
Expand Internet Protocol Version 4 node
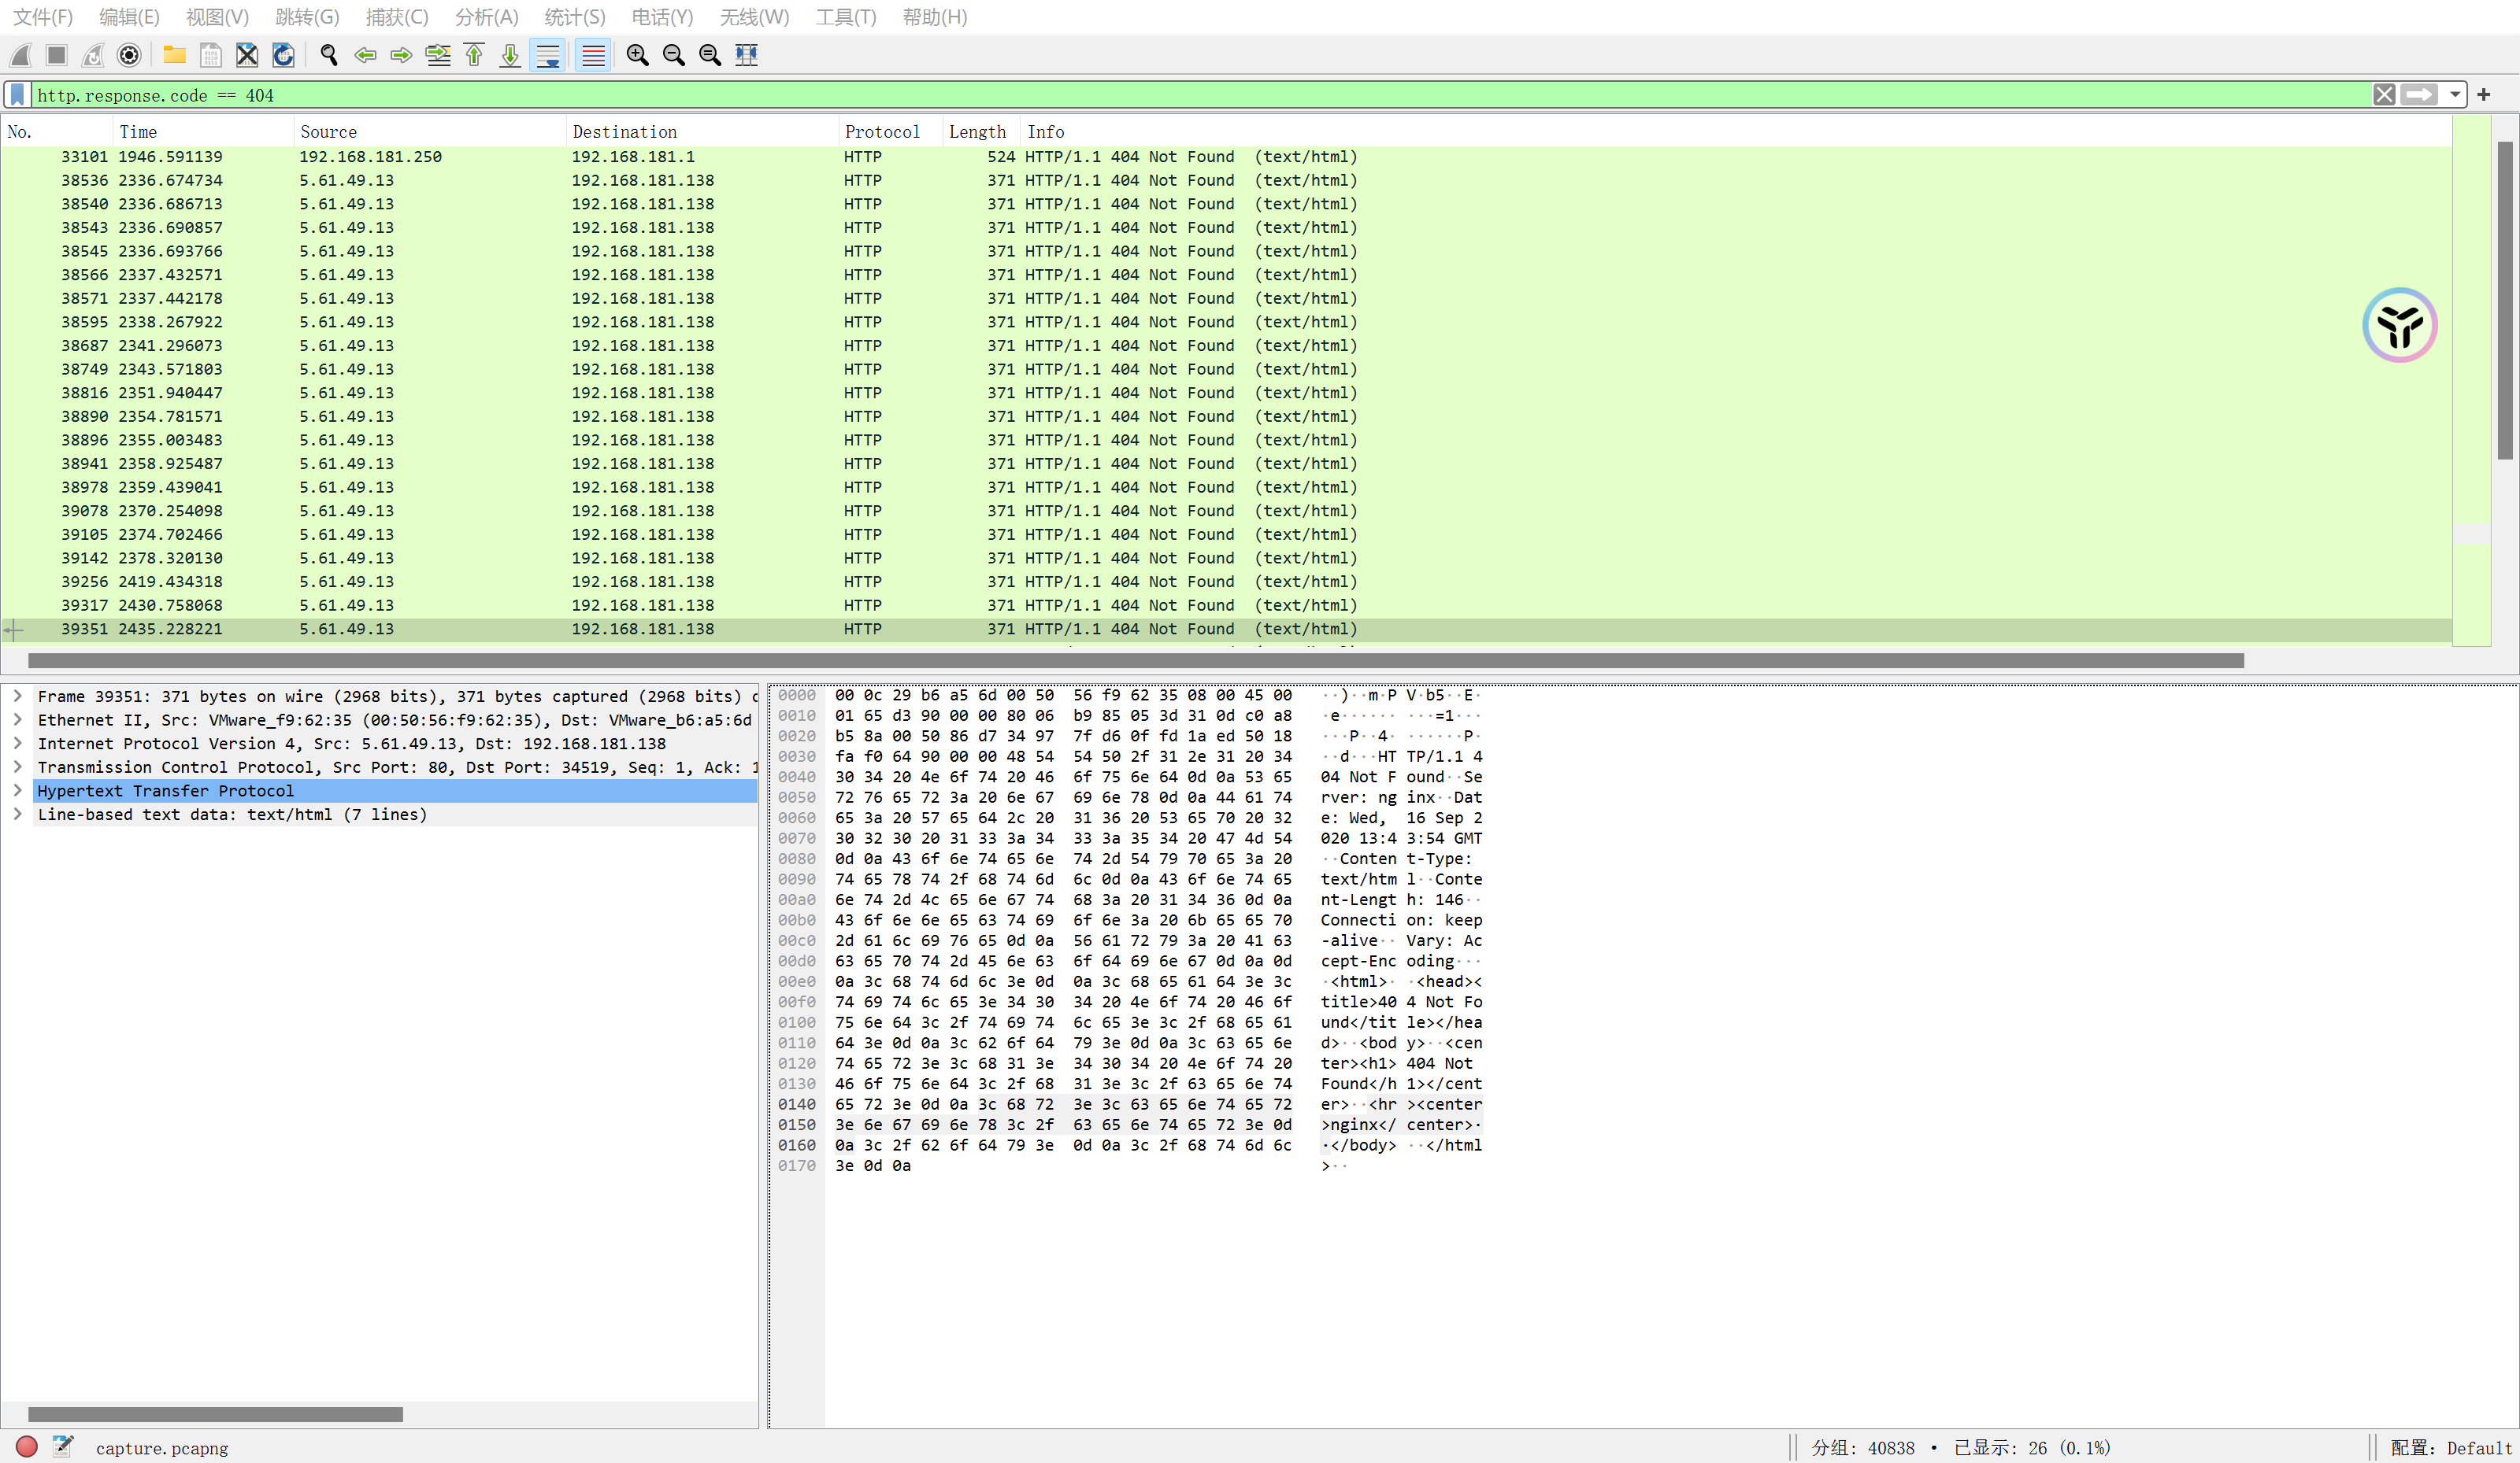pos(17,744)
